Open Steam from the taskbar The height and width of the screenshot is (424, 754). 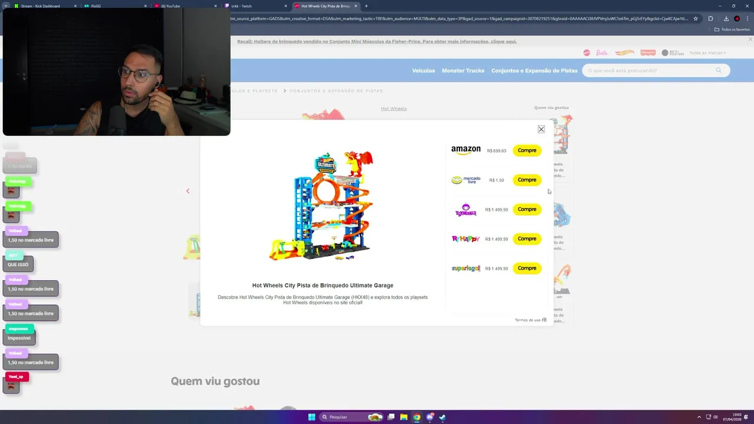coord(442,417)
